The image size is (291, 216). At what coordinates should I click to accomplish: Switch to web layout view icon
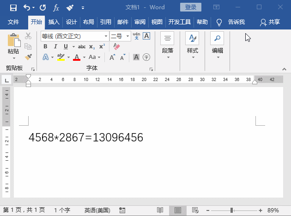tap(195, 210)
